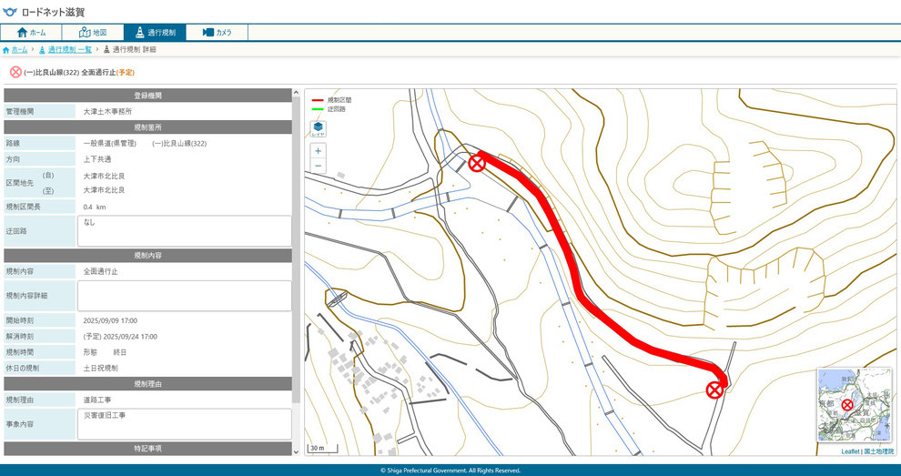Viewport: 901px width, 476px height.
Task: Click the scroll up arrow of details panel
Action: tap(296, 93)
